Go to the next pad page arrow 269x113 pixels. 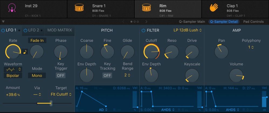[x=146, y=22]
